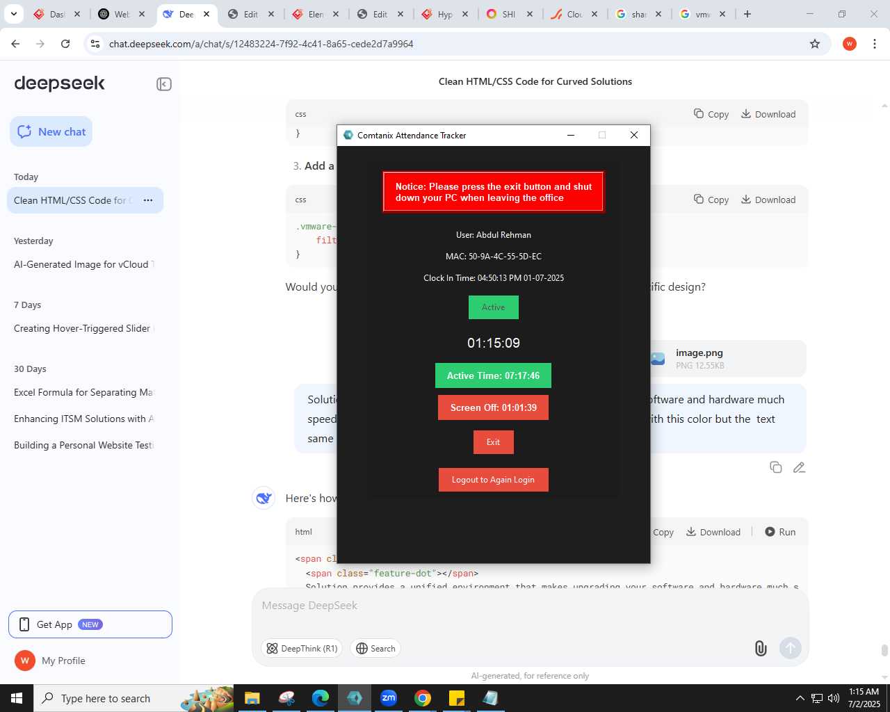Open clock and date 1:15 AM
890x712 pixels.
864,698
